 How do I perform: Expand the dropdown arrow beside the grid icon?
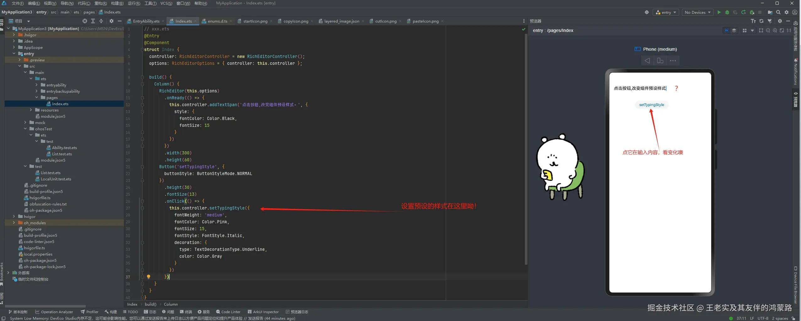coord(752,30)
